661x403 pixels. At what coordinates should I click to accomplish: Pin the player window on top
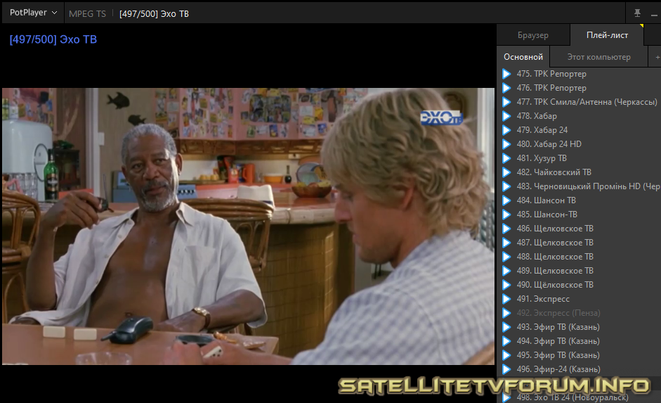(637, 13)
